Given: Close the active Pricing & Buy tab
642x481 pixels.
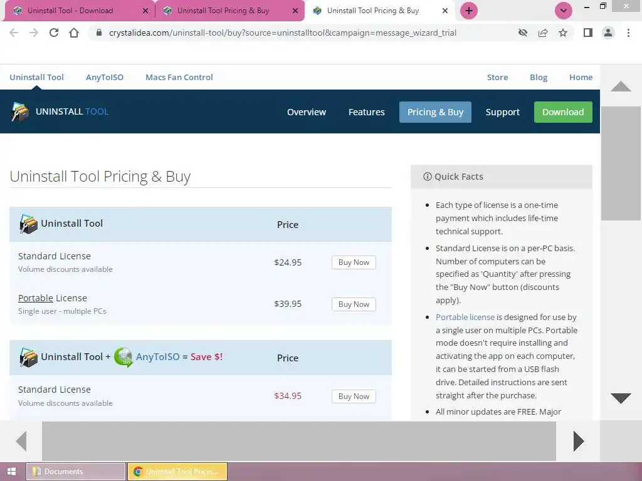Looking at the screenshot, I should [445, 11].
